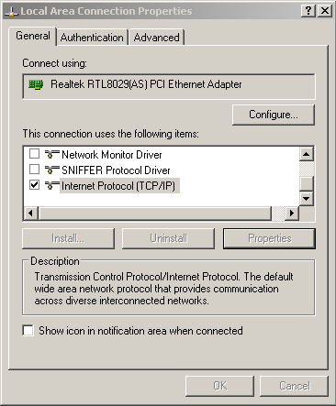This screenshot has height=406, width=336.
Task: Click the Configure... button
Action: point(274,115)
